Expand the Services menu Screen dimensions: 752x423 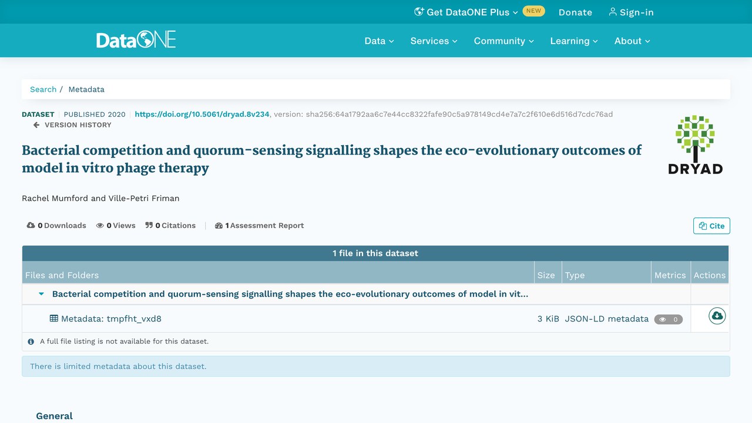pyautogui.click(x=434, y=41)
